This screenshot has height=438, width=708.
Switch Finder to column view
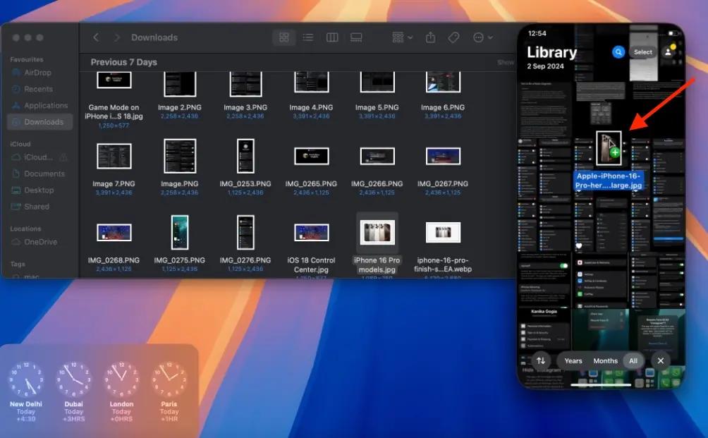[332, 37]
